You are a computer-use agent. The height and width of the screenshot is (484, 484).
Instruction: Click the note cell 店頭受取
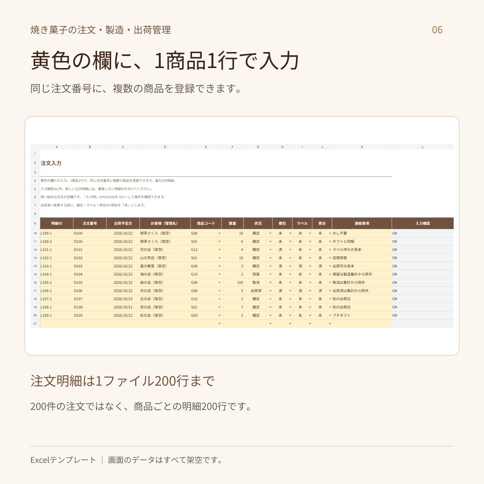(x=362, y=258)
